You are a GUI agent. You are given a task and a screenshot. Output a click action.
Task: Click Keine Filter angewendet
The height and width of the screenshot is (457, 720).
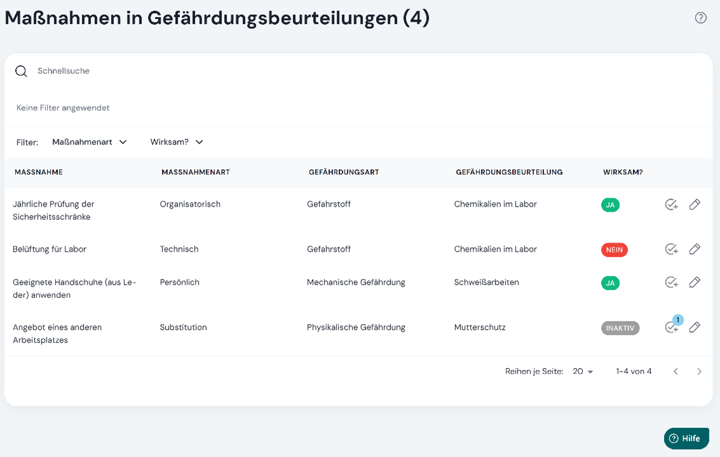[62, 107]
